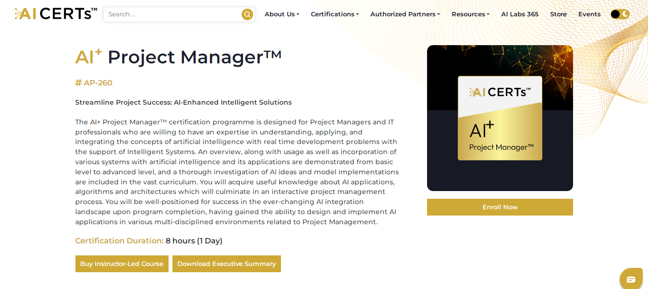Screen dimensions: 648x289
Task: Click the AI CERTs logo in the header
Action: point(56,13)
